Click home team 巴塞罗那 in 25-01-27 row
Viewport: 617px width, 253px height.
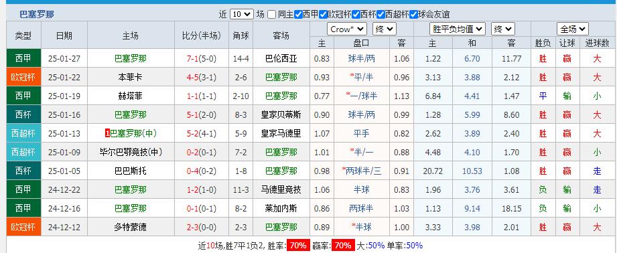pos(131,58)
